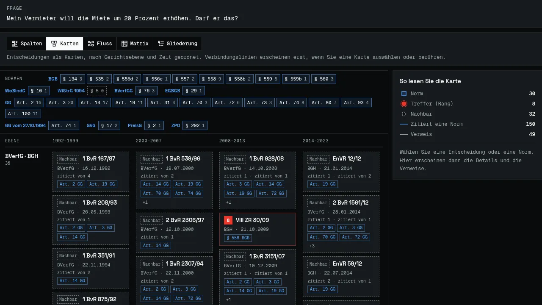Choose WoBindG § 10 norm chip
The width and height of the screenshot is (542, 305).
coord(39,91)
